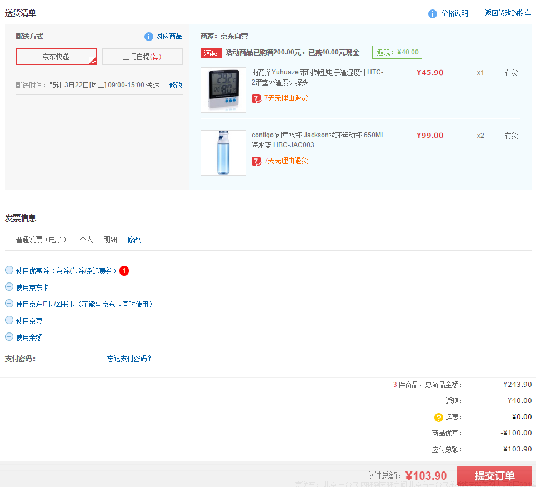Click the yellow question icon beside 运费
The image size is (536, 487).
439,418
